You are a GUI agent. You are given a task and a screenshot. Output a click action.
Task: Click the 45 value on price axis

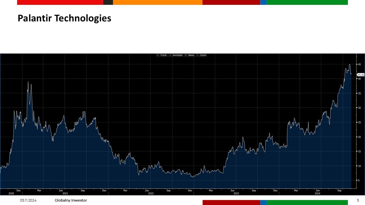(360, 64)
